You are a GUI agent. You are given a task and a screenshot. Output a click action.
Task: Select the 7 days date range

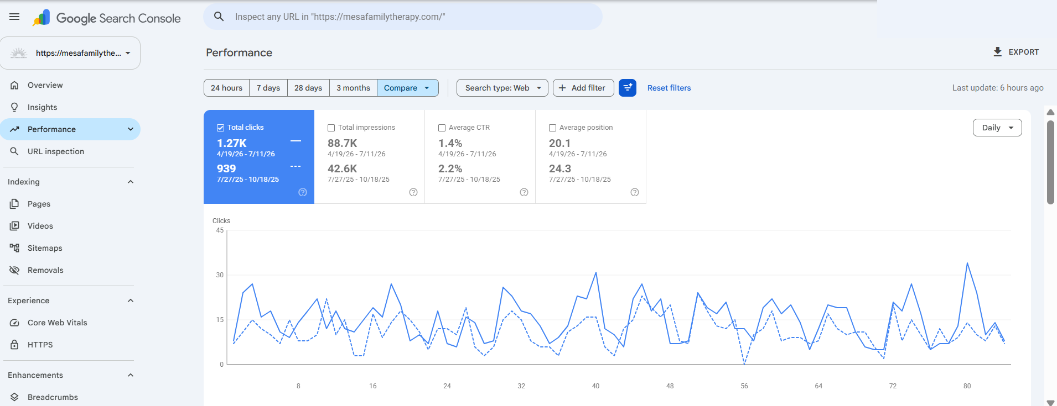point(268,88)
